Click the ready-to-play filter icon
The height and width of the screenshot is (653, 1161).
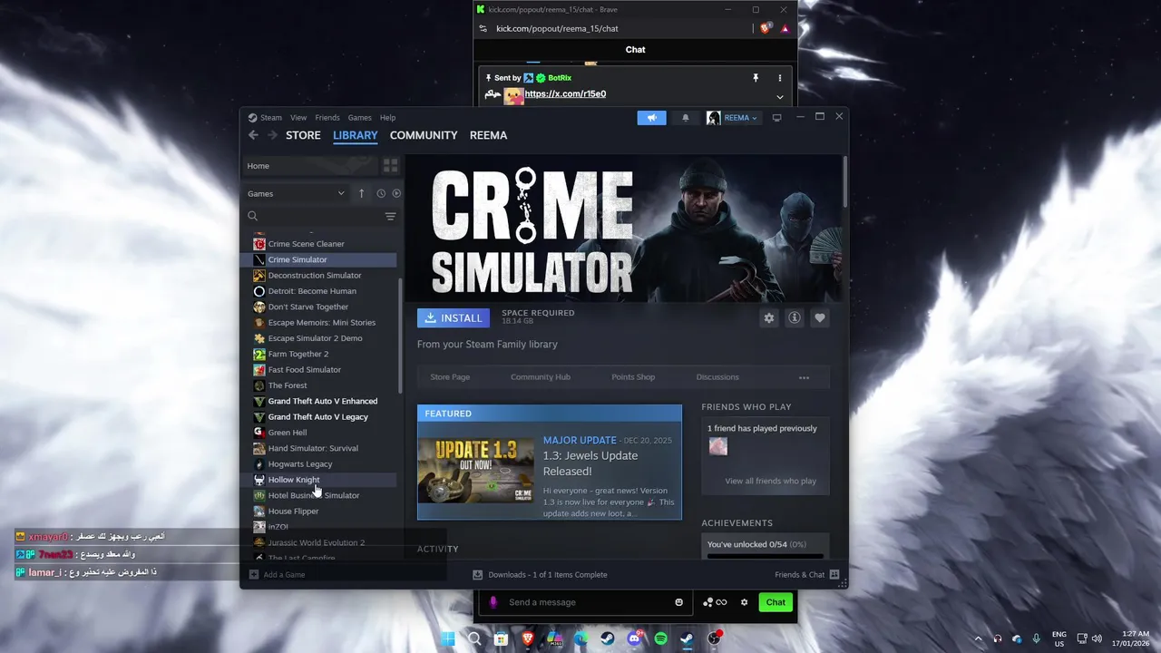(x=396, y=193)
